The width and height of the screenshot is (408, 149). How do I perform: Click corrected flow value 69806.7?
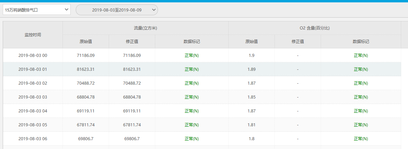coord(132,139)
